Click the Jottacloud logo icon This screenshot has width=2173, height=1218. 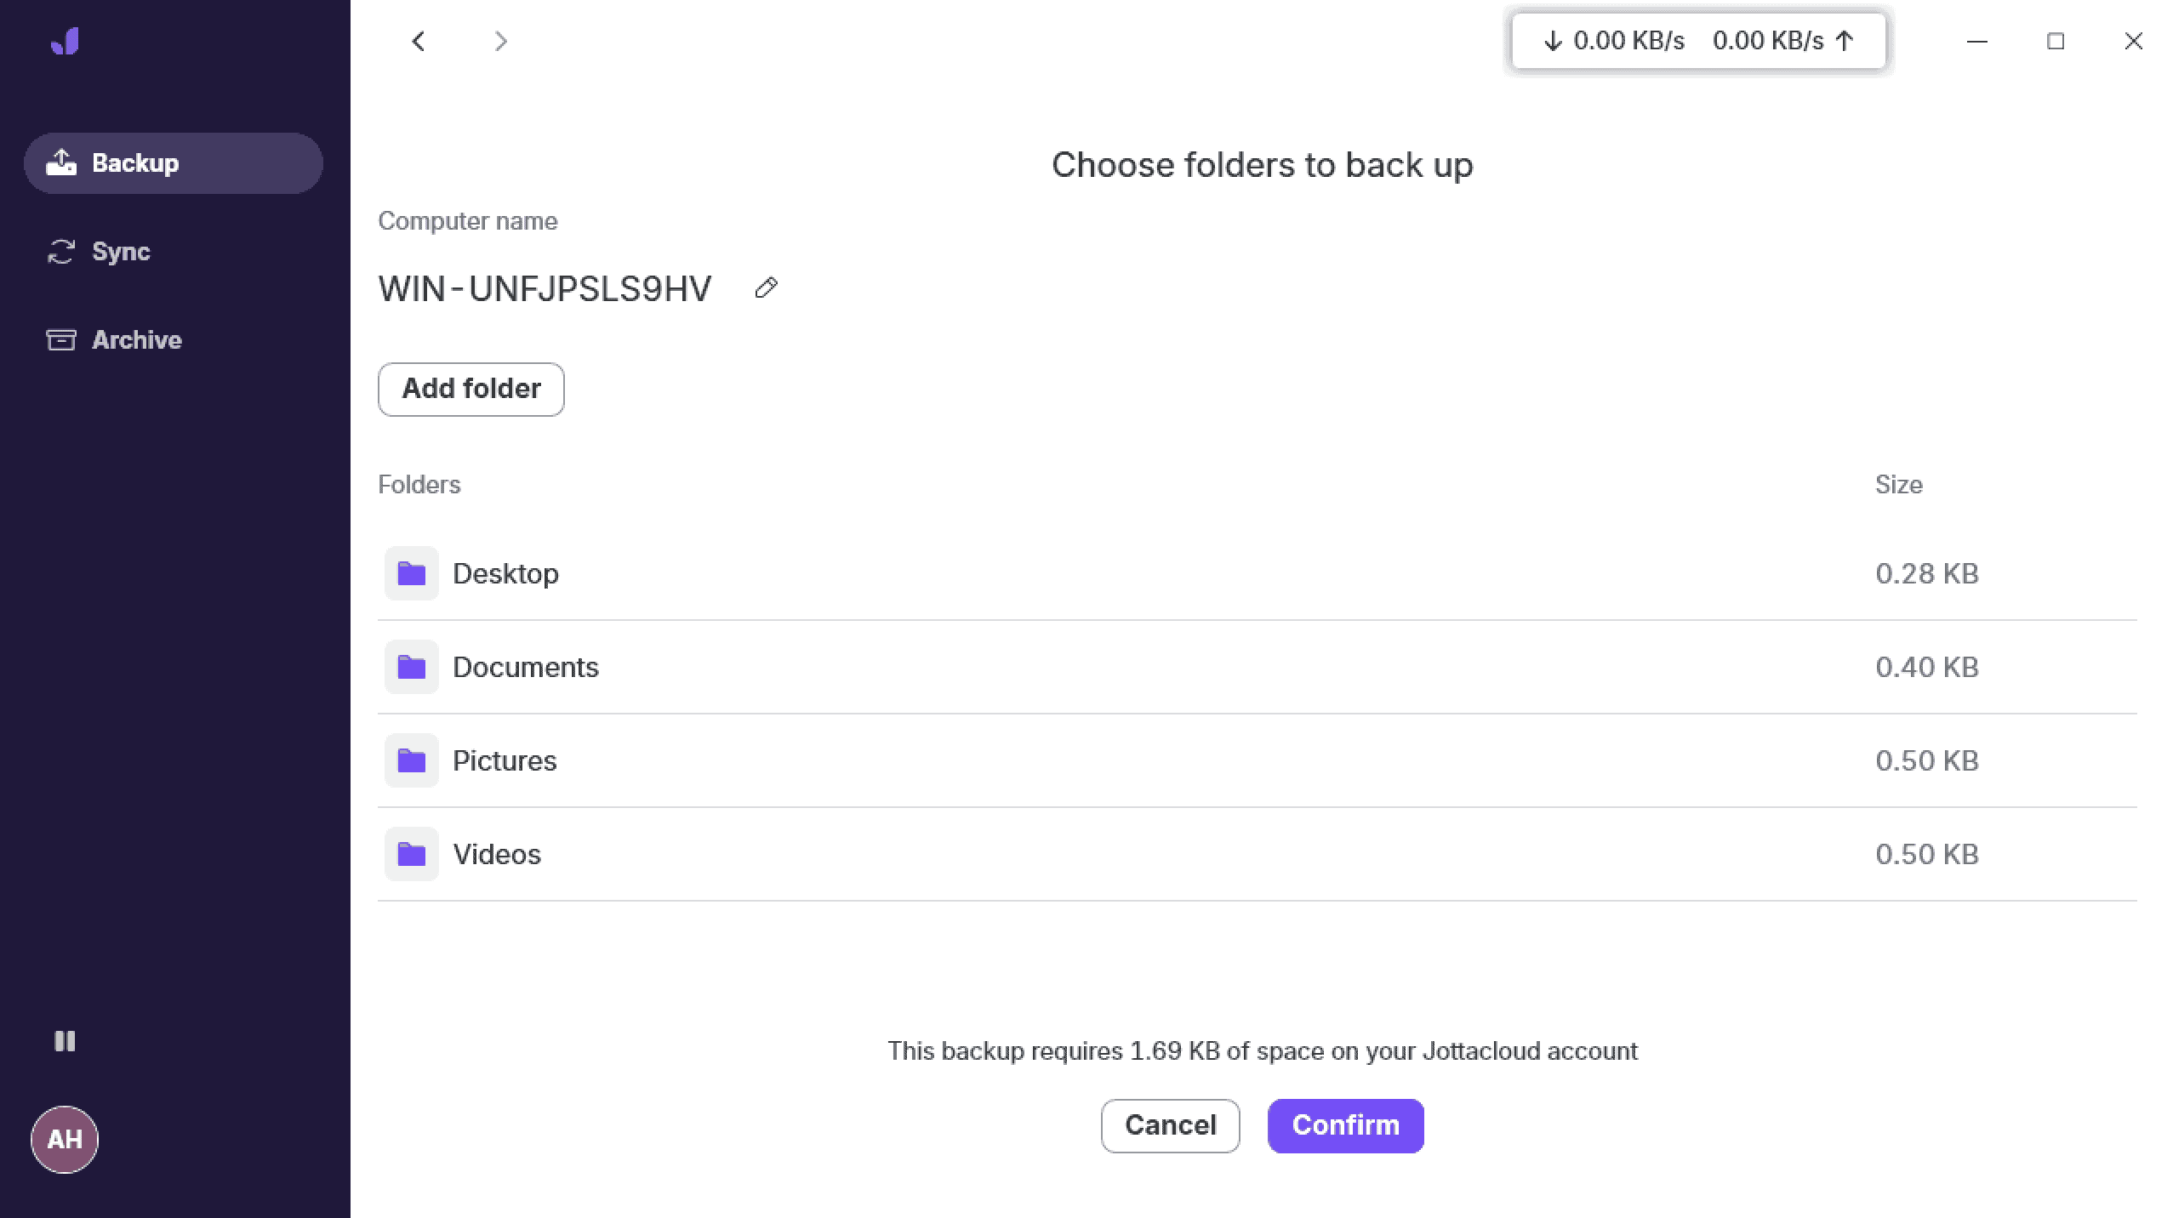[65, 41]
